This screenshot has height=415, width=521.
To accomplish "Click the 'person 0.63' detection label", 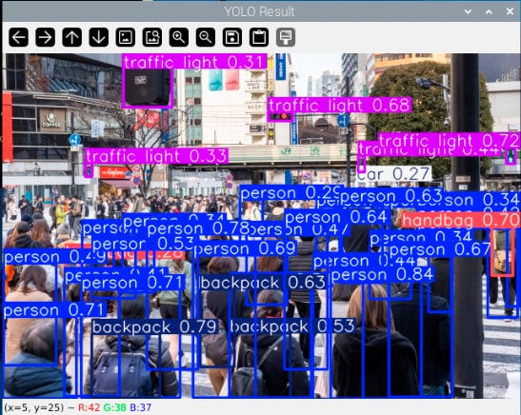I will (391, 196).
